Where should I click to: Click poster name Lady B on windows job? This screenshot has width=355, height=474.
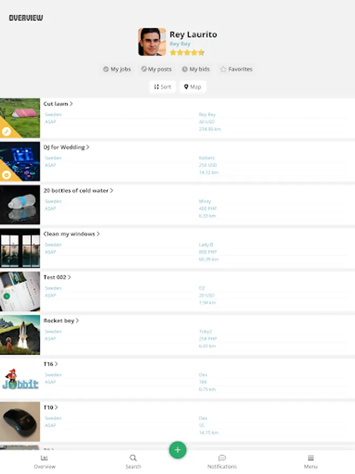(206, 244)
